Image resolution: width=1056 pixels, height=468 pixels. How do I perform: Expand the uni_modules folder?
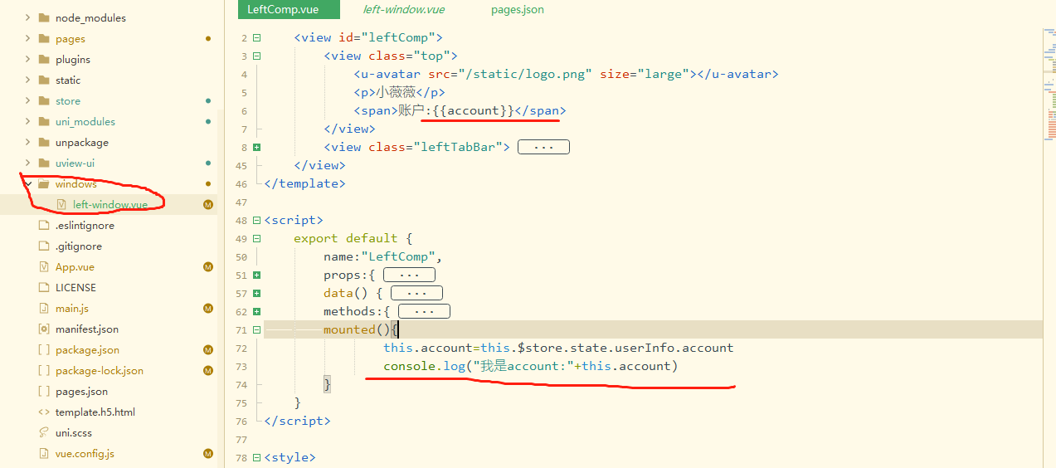tap(27, 121)
